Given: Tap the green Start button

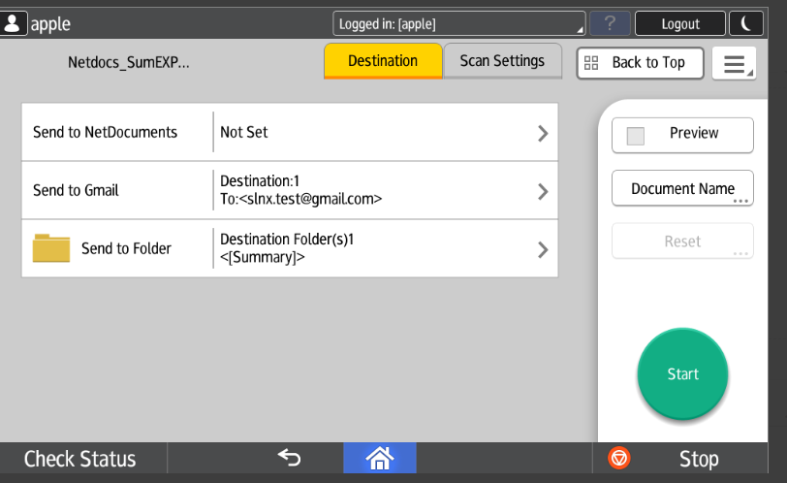Looking at the screenshot, I should pos(682,373).
